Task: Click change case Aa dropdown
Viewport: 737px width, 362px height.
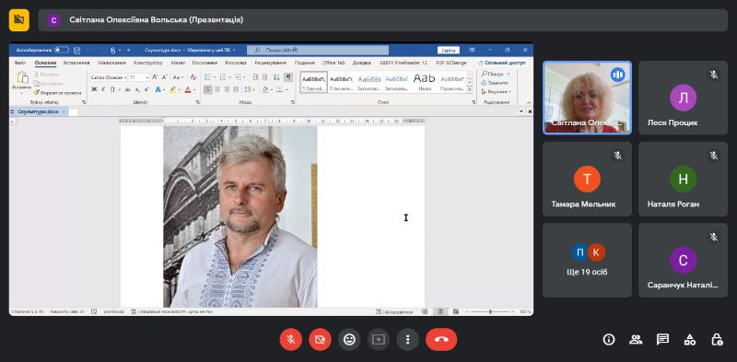Action: pos(177,77)
